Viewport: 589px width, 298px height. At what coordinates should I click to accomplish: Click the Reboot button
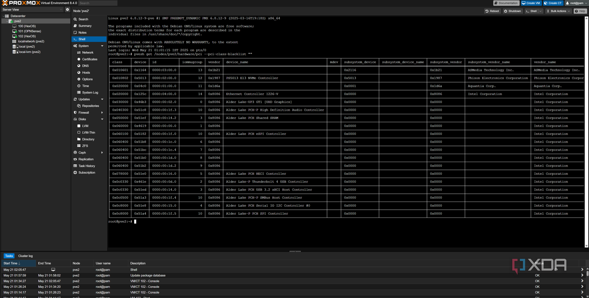[x=492, y=11]
